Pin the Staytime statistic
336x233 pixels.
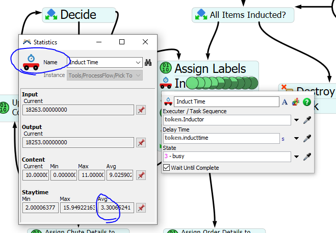(x=141, y=208)
